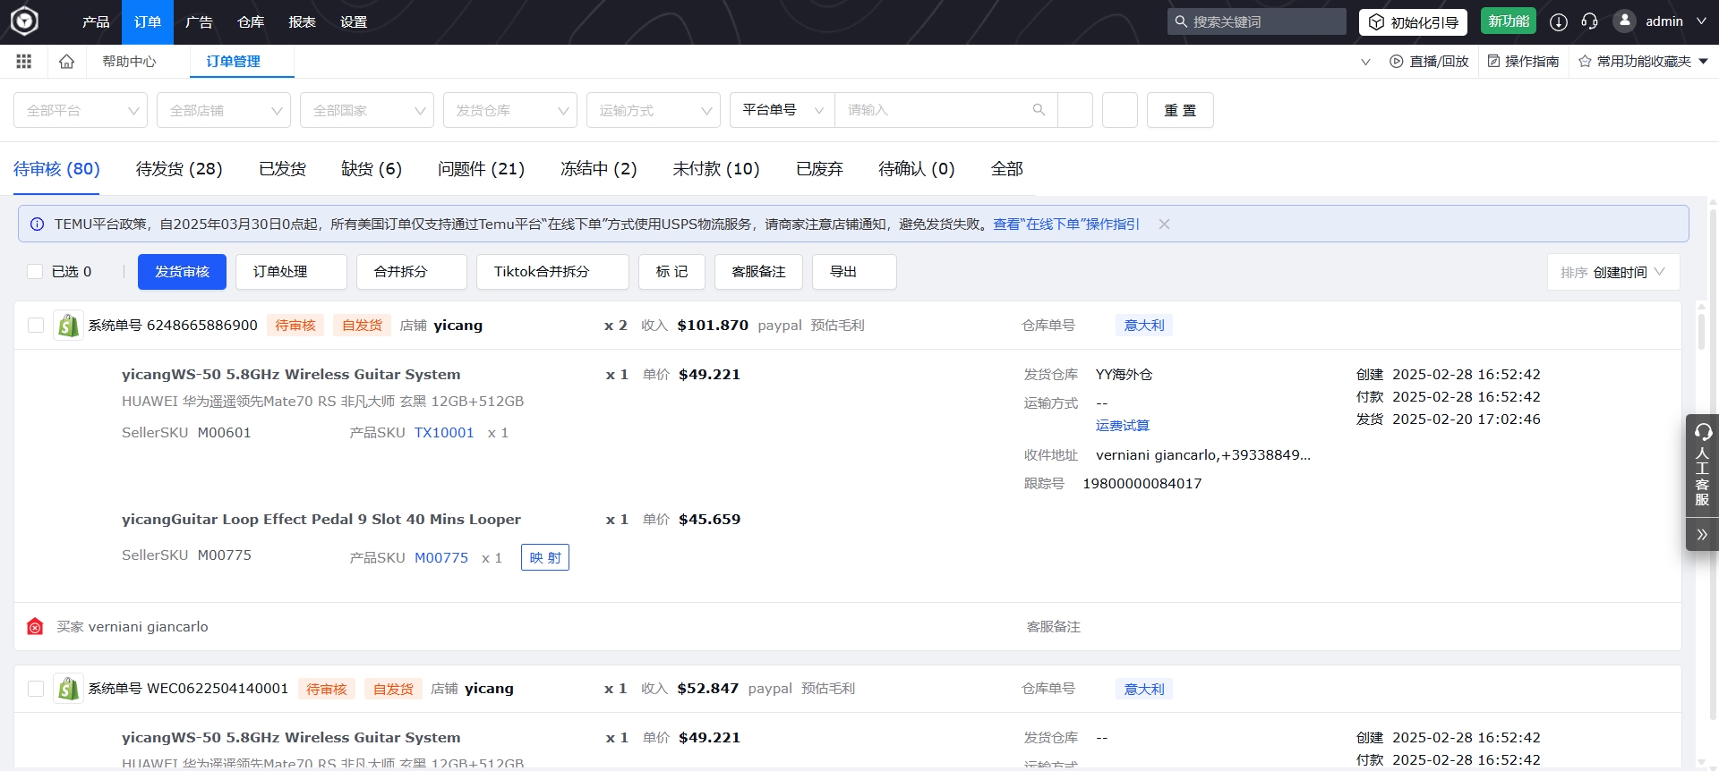This screenshot has width=1719, height=771.
Task: Expand the tab list chevron beside 直播/回放
Action: click(1365, 62)
